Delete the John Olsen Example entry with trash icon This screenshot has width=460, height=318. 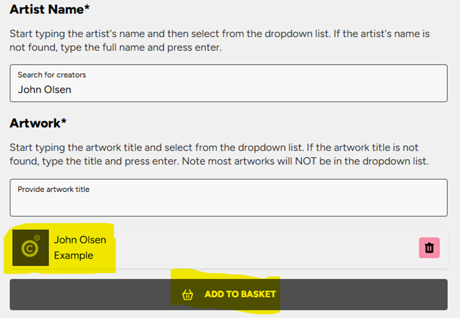429,248
